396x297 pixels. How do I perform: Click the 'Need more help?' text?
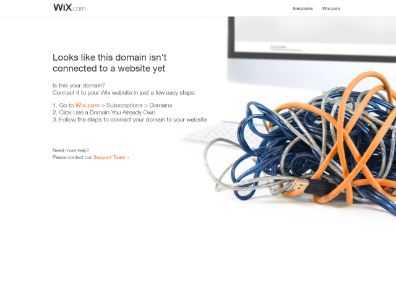click(x=71, y=150)
